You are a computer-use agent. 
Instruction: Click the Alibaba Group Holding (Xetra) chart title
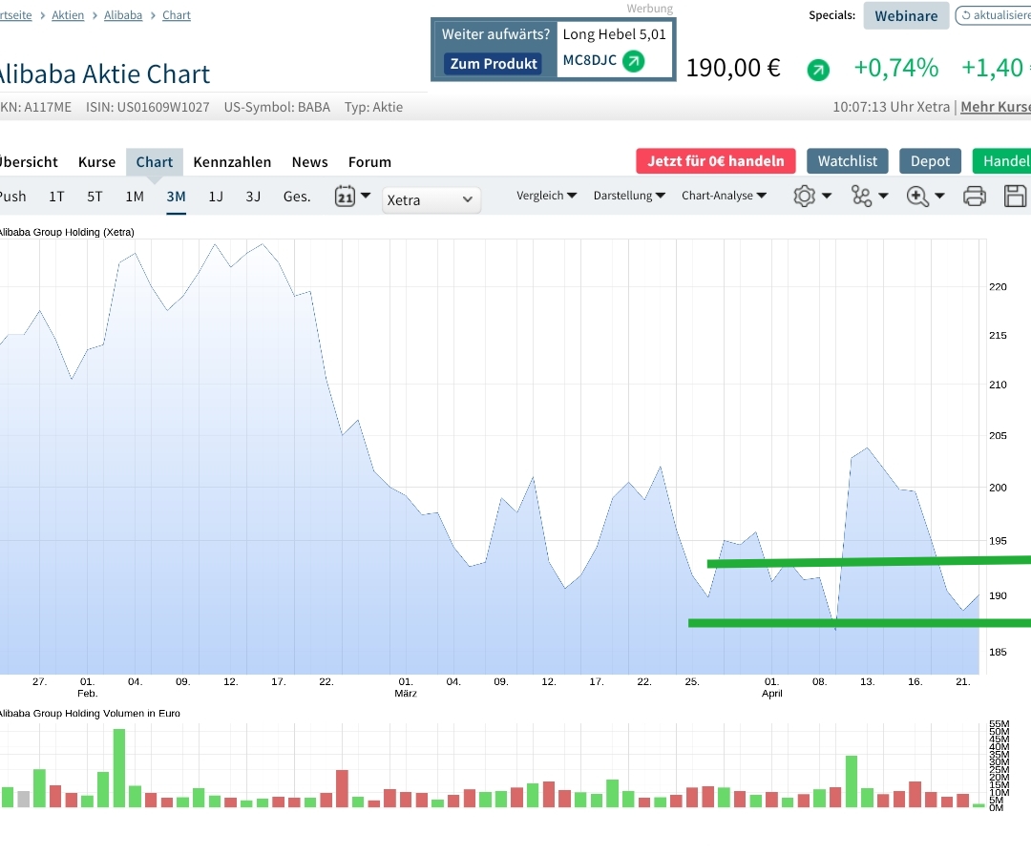(x=67, y=232)
